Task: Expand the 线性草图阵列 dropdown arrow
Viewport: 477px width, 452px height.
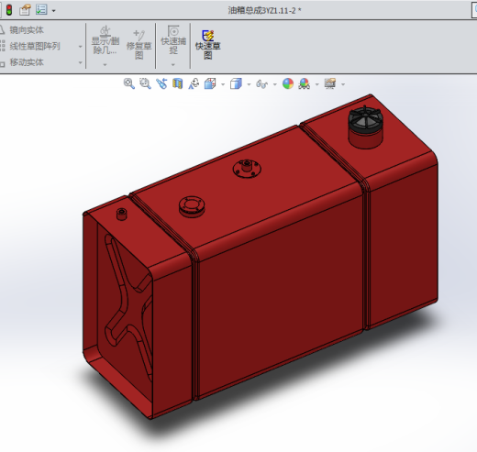Action: coord(81,47)
